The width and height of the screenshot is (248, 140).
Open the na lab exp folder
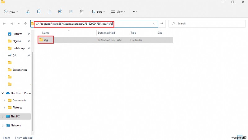(x=19, y=48)
